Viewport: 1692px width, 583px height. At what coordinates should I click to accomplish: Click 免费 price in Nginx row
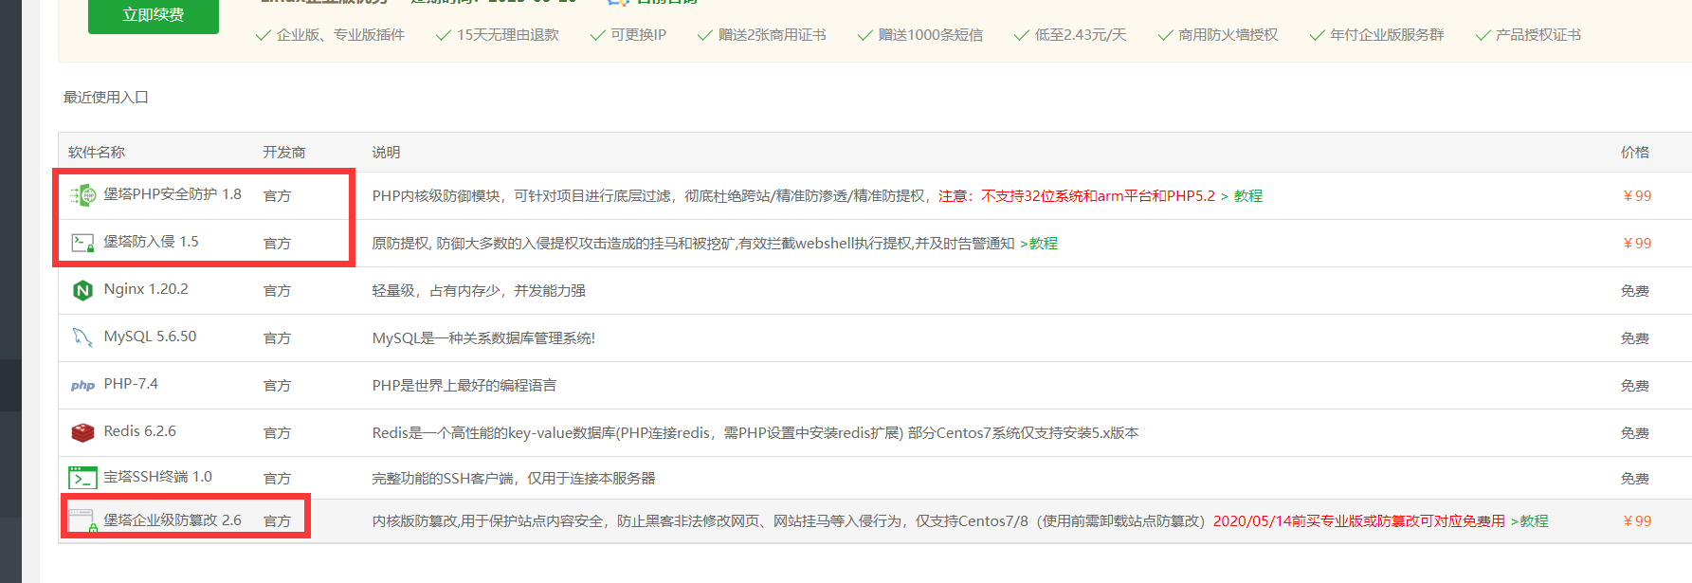click(x=1635, y=291)
